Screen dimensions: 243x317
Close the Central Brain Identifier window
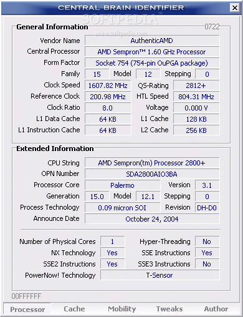click(x=235, y=8)
